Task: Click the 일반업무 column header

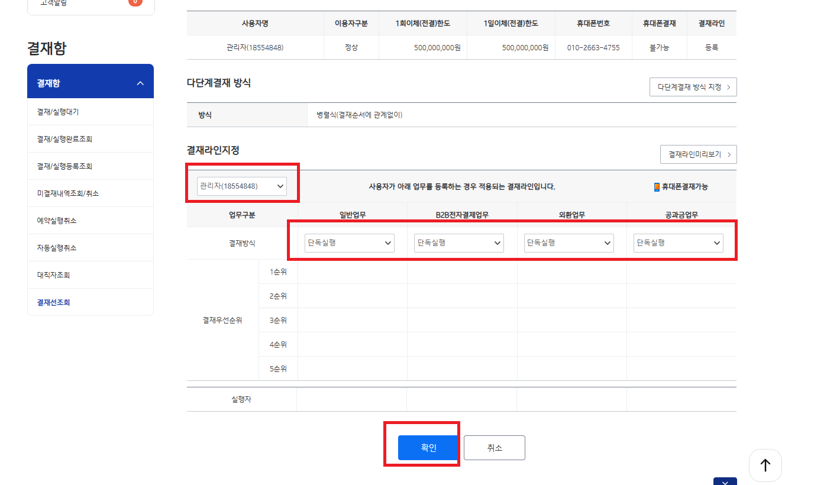Action: [353, 215]
